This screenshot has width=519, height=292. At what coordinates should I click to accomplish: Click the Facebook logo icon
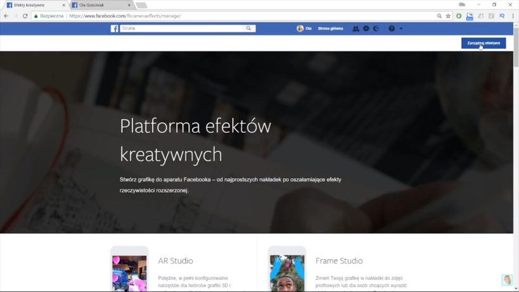click(x=114, y=29)
